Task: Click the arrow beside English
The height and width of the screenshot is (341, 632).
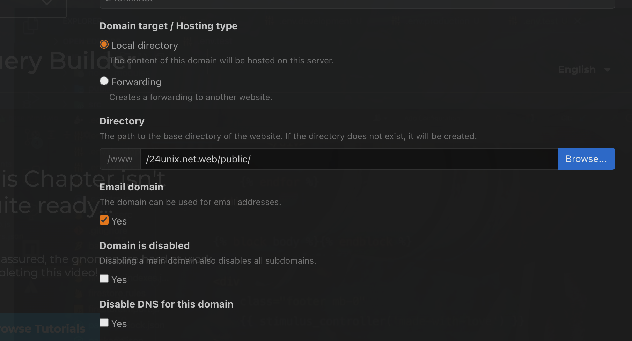Action: tap(608, 70)
